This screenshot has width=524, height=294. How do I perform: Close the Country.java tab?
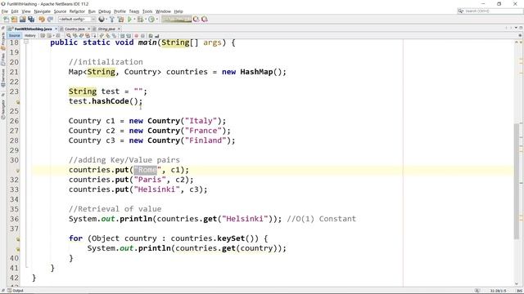point(88,29)
